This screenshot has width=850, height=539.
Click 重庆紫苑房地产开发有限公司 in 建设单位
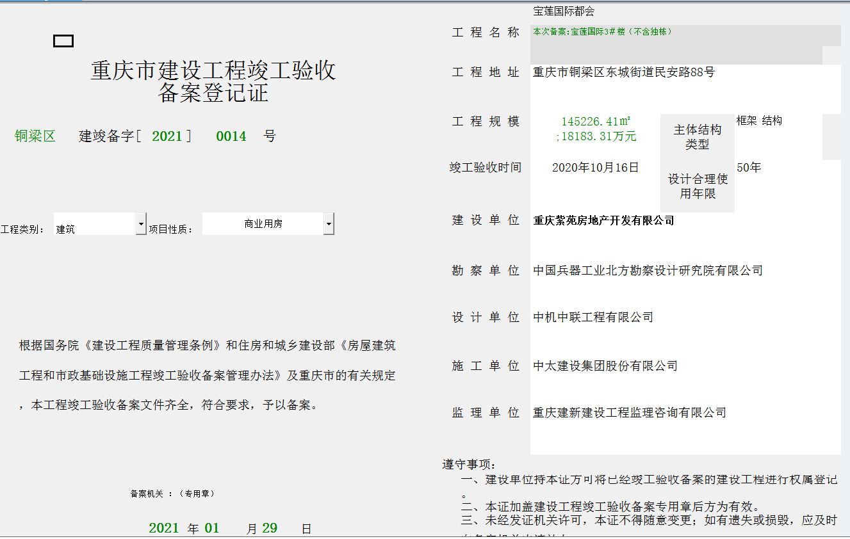[603, 220]
